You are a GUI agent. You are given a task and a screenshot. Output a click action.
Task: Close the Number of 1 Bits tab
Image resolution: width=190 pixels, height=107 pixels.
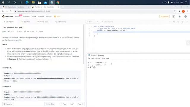click(x=58, y=7)
